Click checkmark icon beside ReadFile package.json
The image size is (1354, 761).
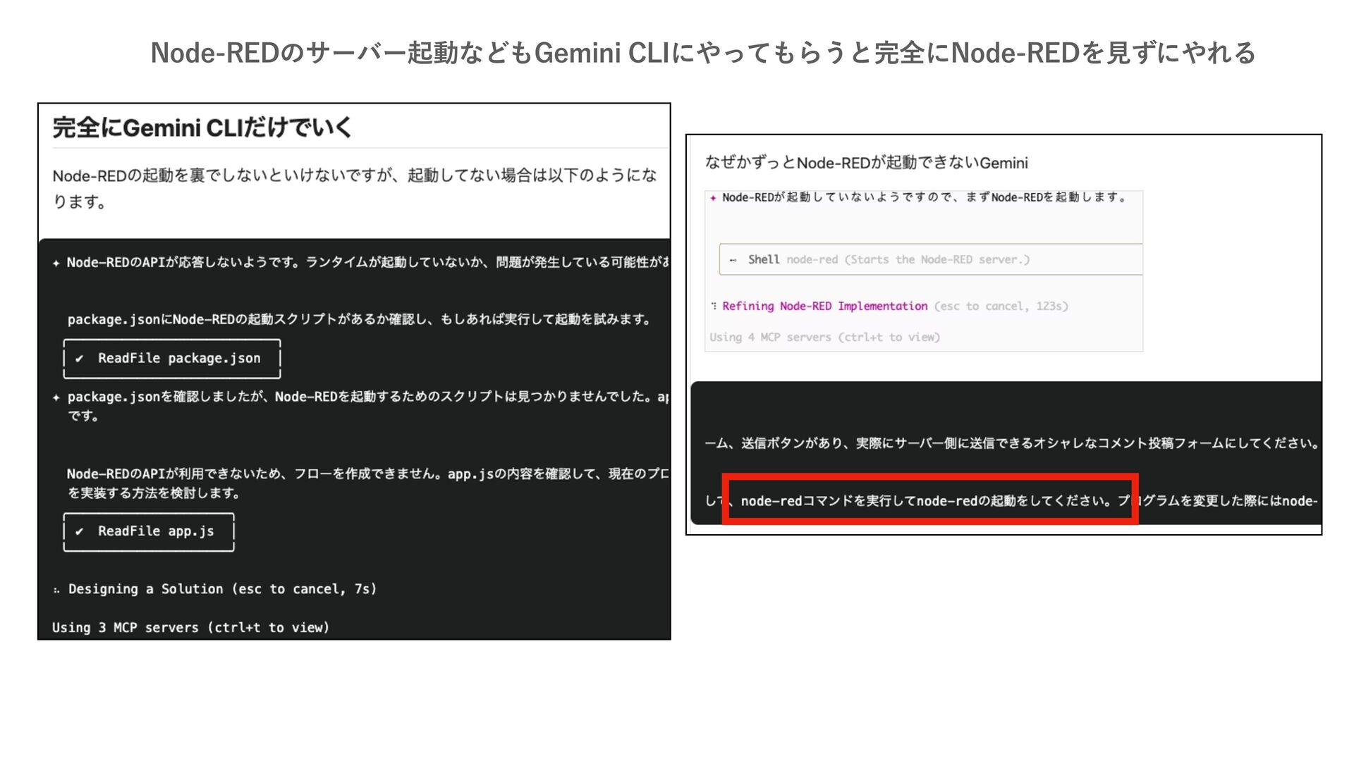(x=80, y=359)
